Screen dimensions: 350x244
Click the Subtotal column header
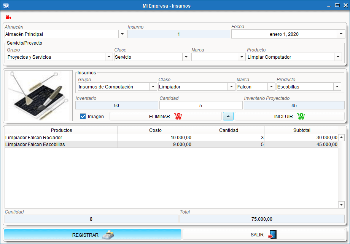click(x=302, y=130)
